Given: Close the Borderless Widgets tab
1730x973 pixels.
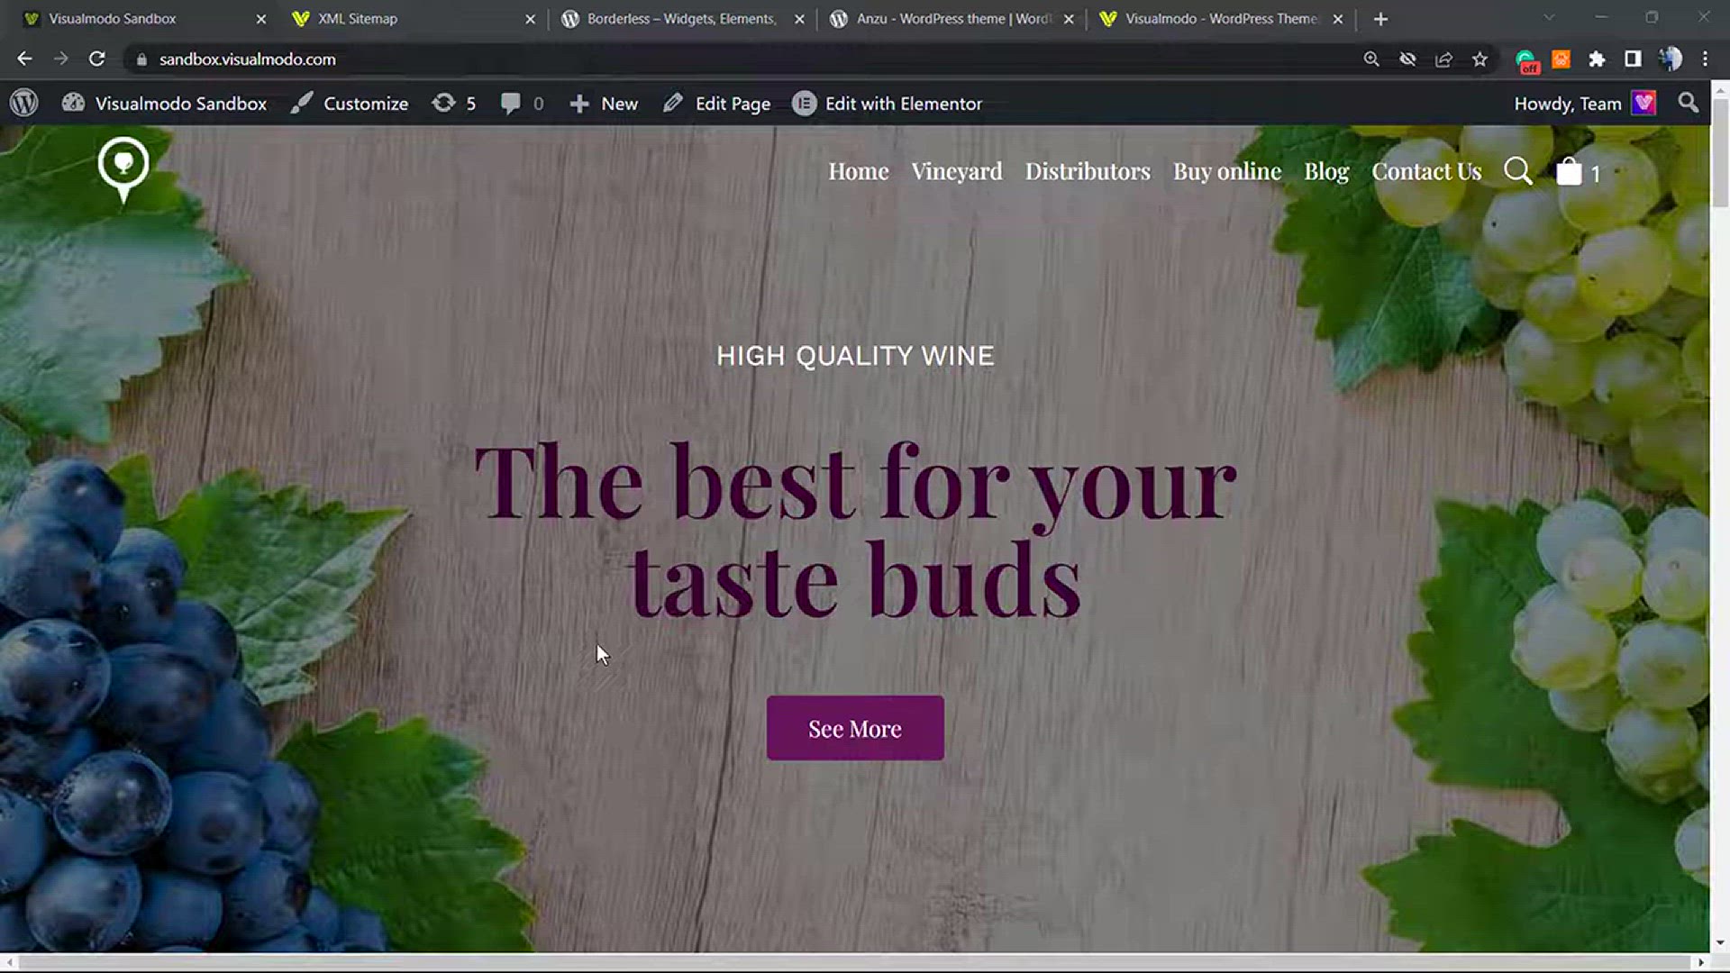Looking at the screenshot, I should click(x=799, y=19).
